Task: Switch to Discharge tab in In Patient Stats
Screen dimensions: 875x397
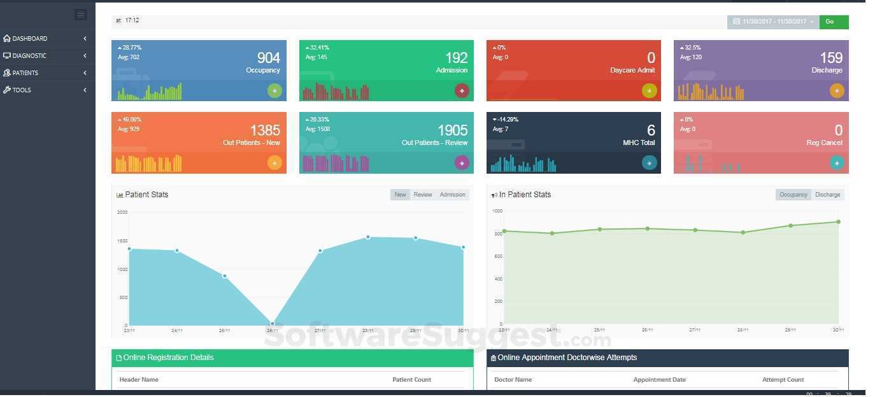Action: point(828,195)
